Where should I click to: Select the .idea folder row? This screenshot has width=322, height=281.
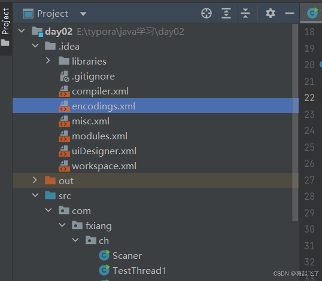pos(156,47)
